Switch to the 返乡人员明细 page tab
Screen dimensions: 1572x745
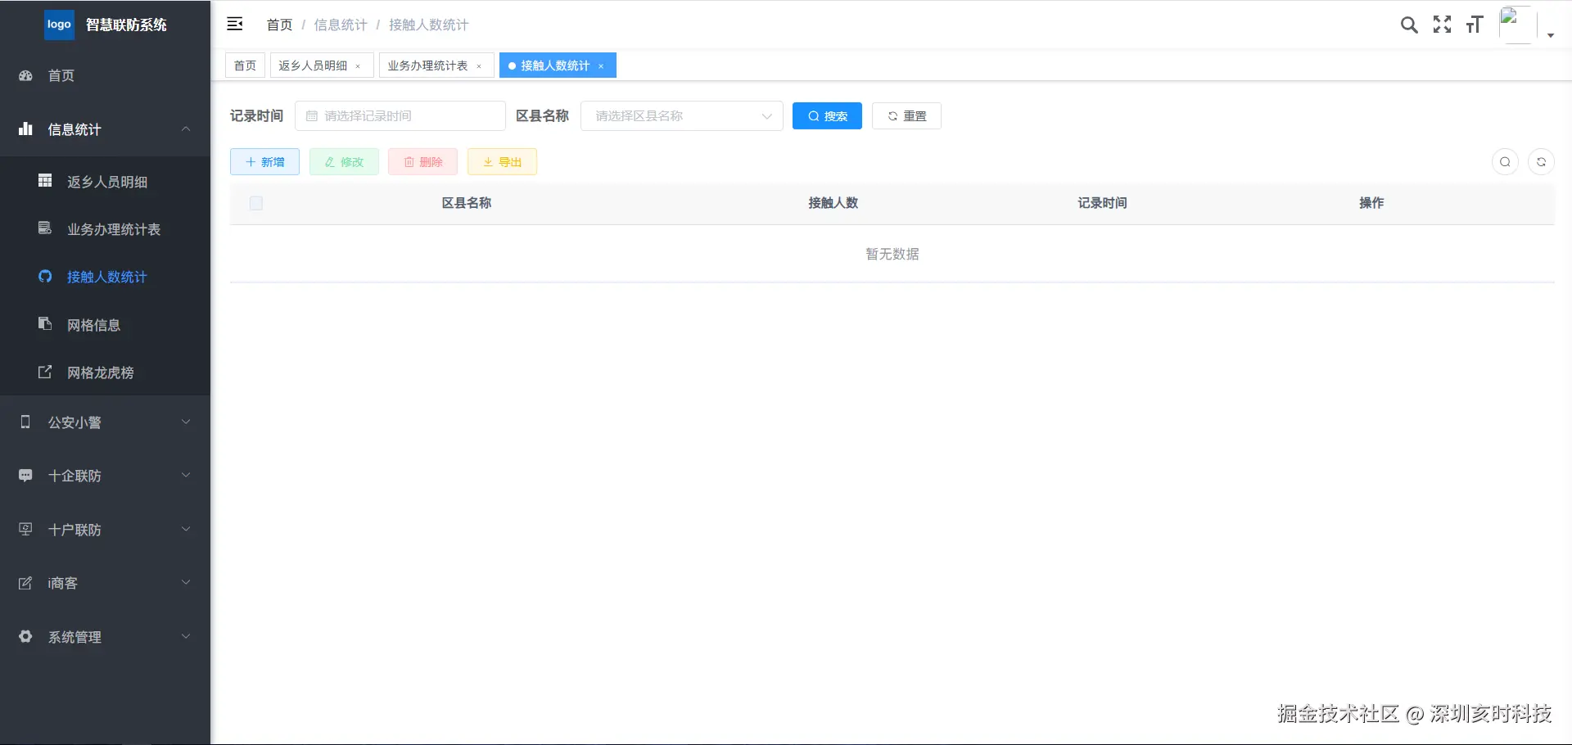322,65
